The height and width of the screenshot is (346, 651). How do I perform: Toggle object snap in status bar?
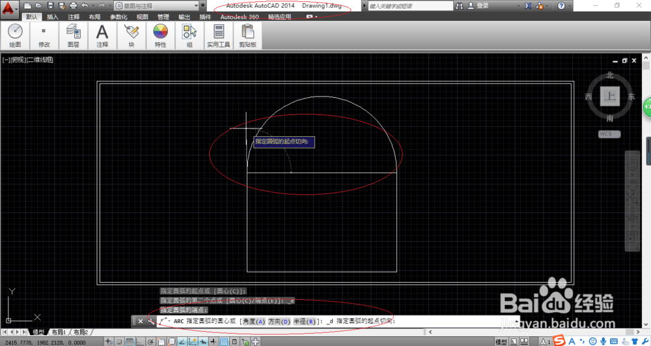(161, 341)
